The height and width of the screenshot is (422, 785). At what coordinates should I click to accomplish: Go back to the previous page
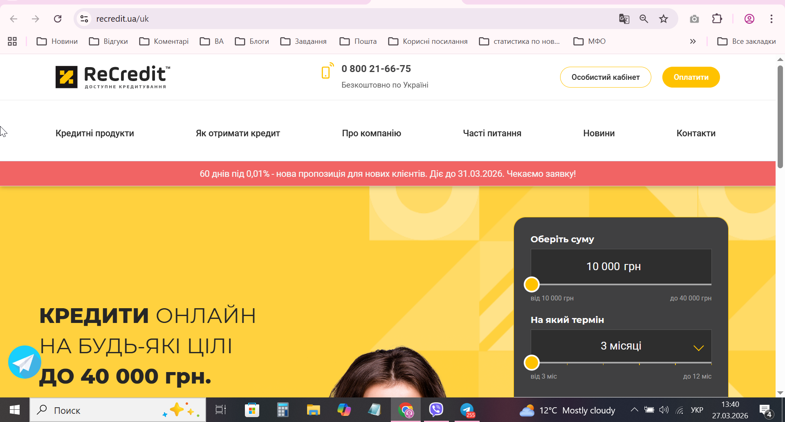point(13,19)
